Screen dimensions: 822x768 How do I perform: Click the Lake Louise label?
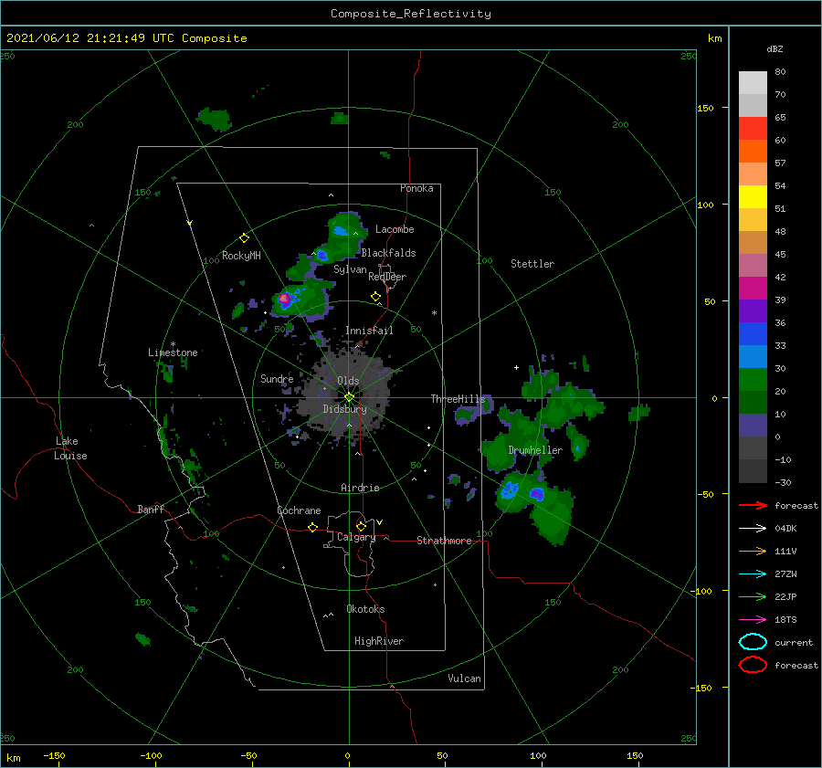[70, 448]
